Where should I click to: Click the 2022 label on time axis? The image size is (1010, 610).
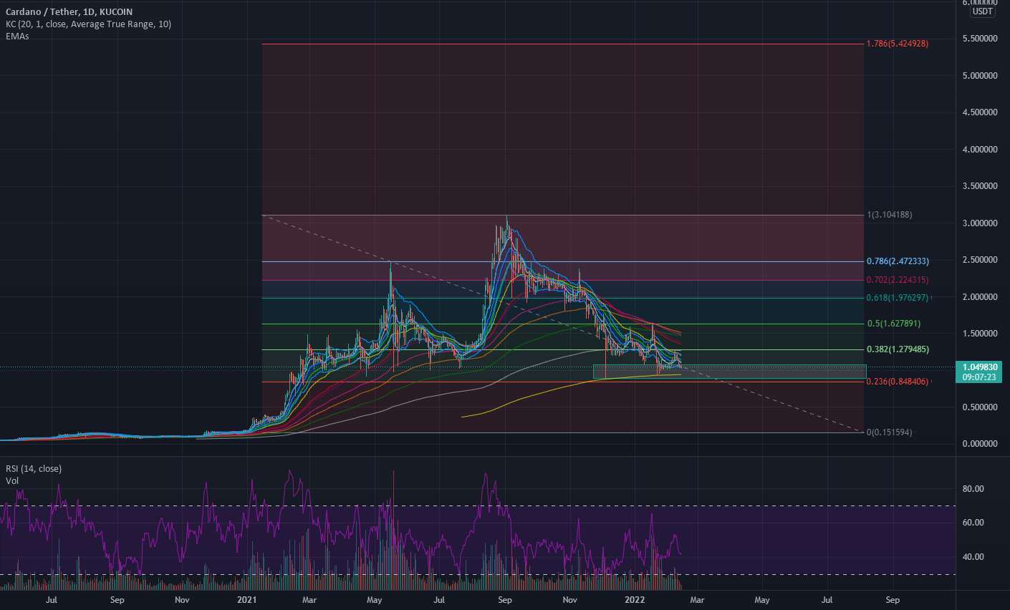pos(635,600)
